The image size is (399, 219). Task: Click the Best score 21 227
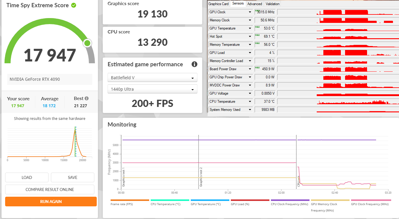tap(80, 106)
